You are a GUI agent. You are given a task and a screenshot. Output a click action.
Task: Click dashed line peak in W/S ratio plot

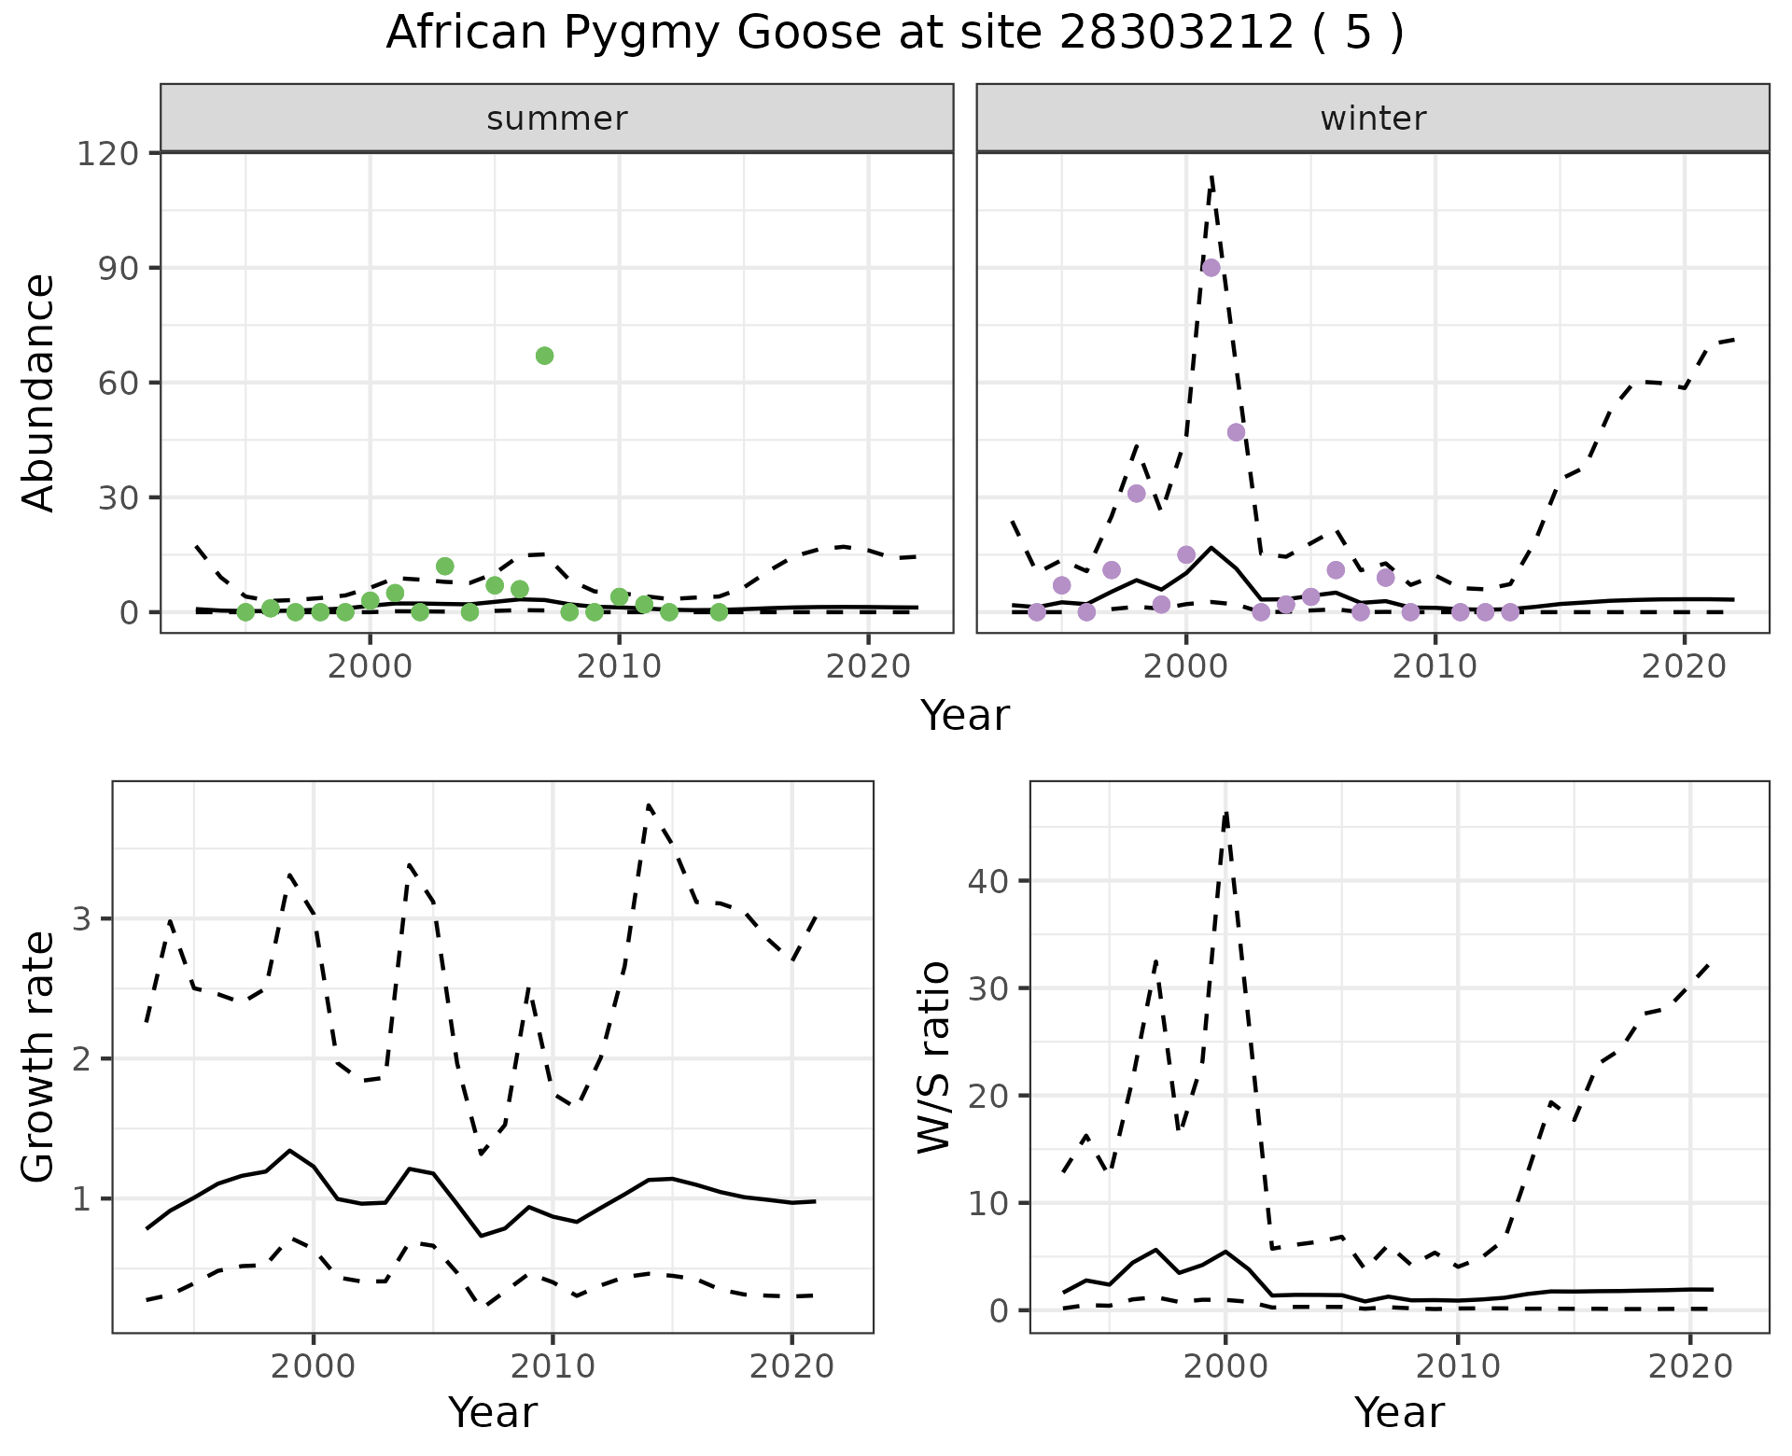click(1225, 814)
